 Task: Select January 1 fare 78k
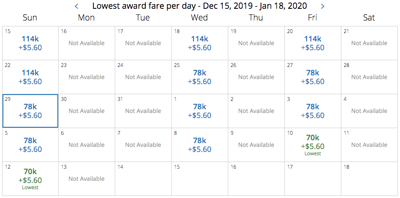tap(199, 111)
